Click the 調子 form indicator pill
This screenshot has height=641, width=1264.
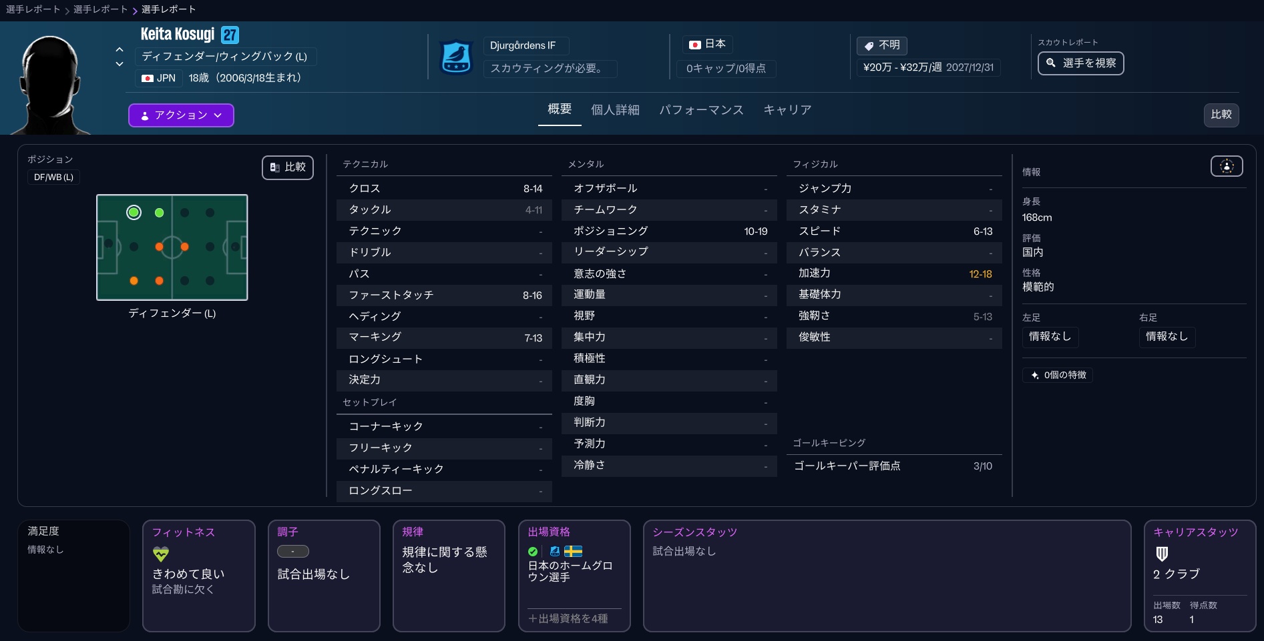coord(292,552)
